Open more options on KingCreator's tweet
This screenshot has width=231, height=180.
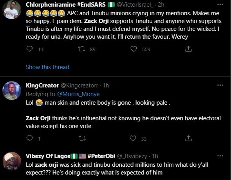[x=220, y=85]
